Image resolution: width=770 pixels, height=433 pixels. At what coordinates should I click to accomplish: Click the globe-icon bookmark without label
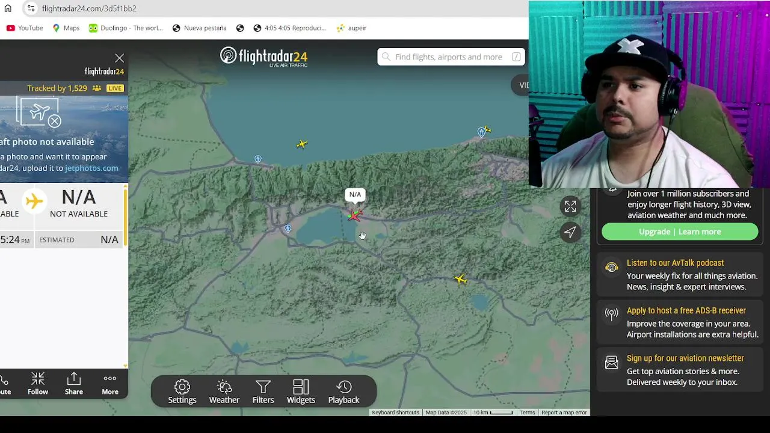tap(240, 28)
